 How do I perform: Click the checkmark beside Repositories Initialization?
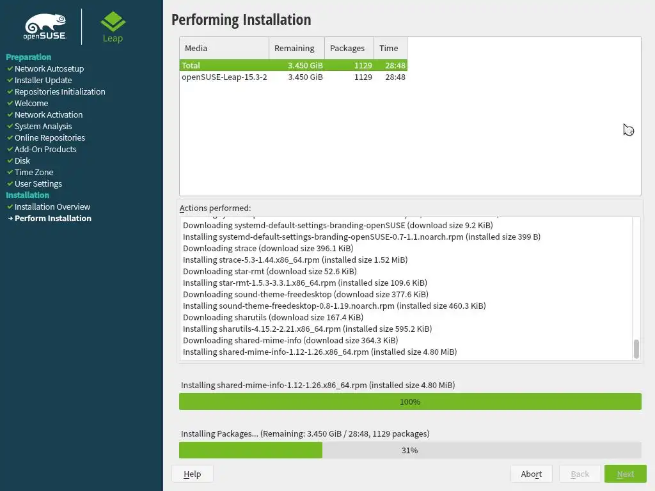pyautogui.click(x=10, y=91)
